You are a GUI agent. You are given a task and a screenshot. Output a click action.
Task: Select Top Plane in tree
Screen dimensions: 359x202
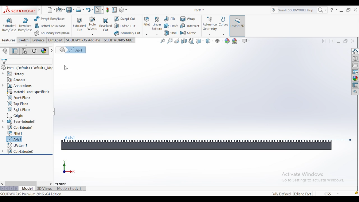(x=18, y=104)
